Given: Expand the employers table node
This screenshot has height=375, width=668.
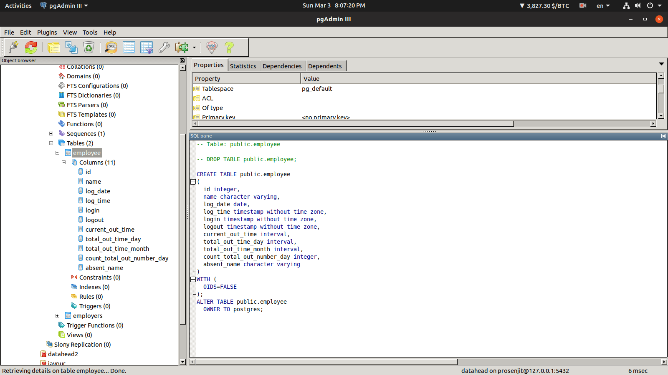Looking at the screenshot, I should 57,316.
